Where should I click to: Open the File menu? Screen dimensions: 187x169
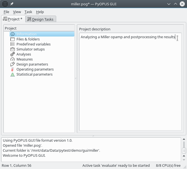click(6, 12)
